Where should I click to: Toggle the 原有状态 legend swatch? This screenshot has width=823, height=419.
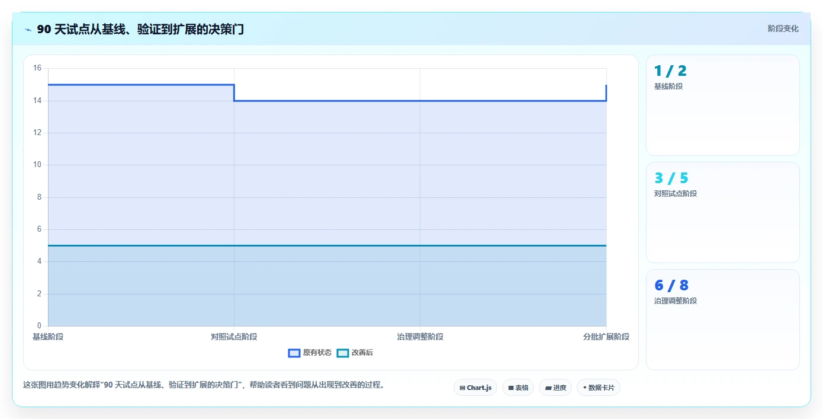pyautogui.click(x=294, y=353)
